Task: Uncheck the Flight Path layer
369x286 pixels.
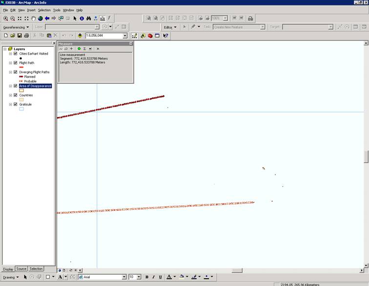Action: tap(16, 63)
